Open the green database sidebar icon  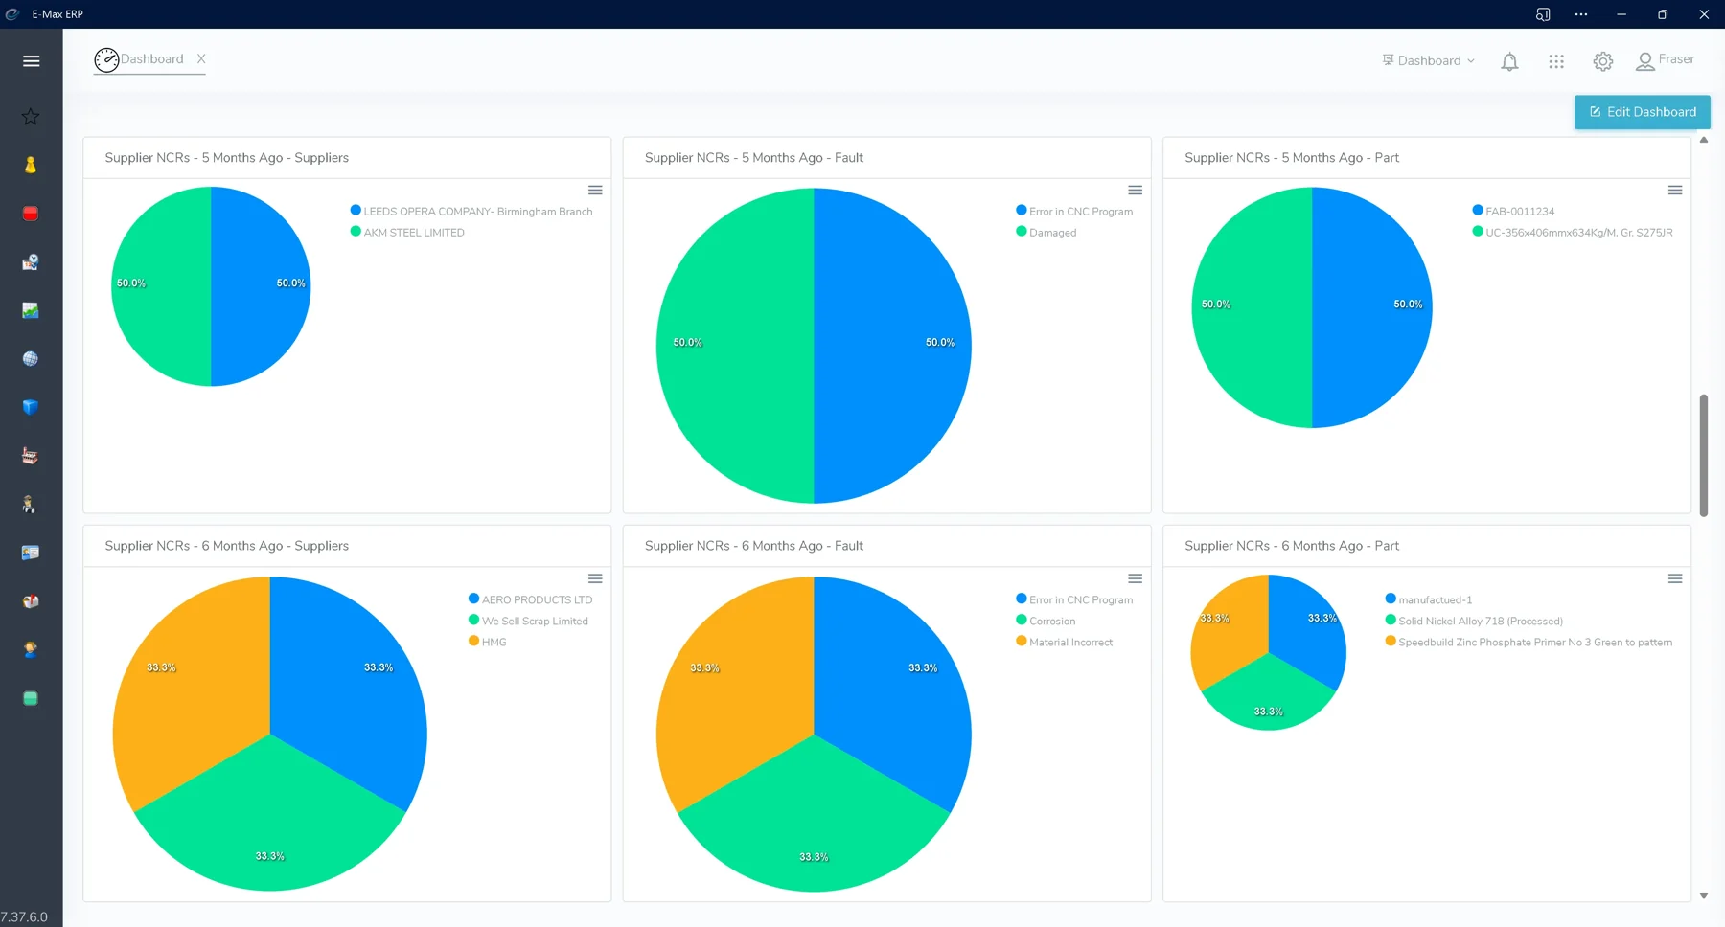[x=31, y=698]
